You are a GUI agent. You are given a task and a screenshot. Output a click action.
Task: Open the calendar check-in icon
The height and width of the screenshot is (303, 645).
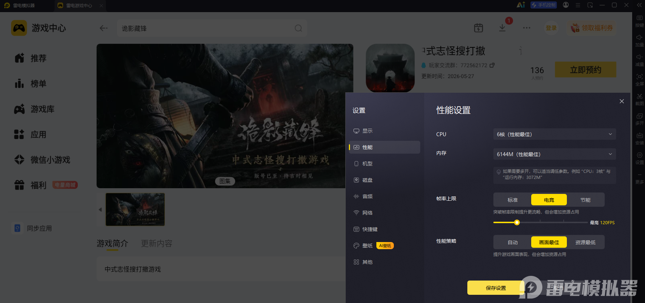(x=478, y=28)
